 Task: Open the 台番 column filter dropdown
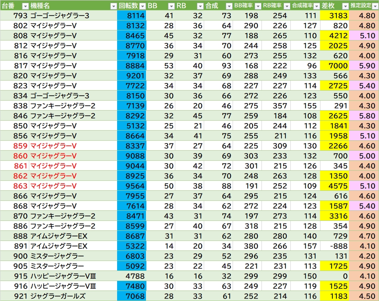coord(25,6)
